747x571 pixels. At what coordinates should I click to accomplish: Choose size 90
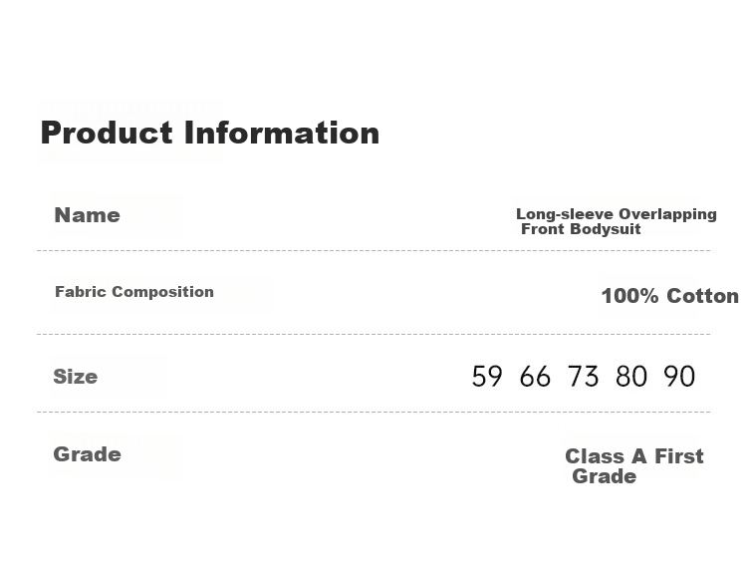(x=679, y=377)
